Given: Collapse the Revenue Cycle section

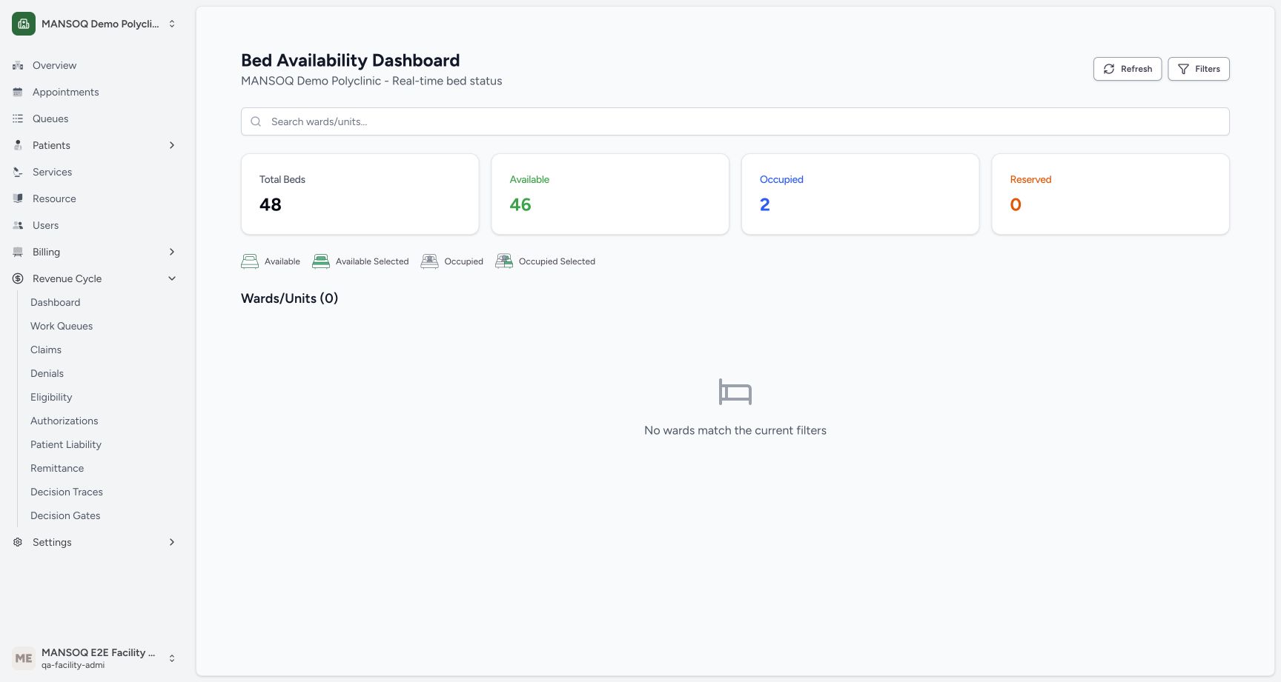Looking at the screenshot, I should [x=172, y=278].
